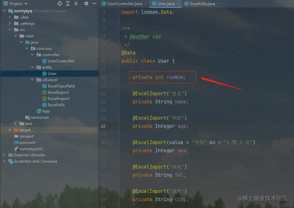The image size is (294, 208).
Task: Close the ExcelUtils.java tab
Action: (x=219, y=3)
